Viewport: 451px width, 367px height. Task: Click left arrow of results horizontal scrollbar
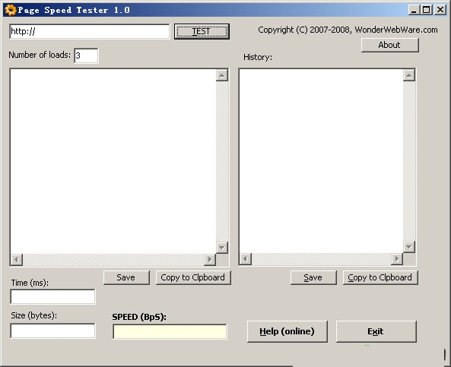tap(17, 260)
